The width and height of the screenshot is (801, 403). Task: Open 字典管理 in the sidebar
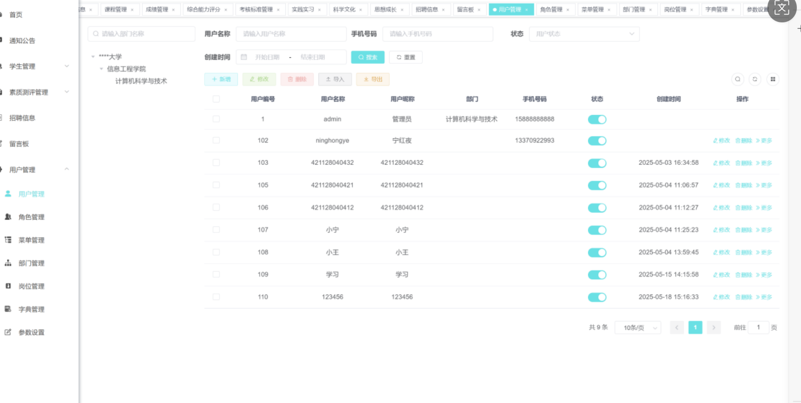click(x=31, y=309)
